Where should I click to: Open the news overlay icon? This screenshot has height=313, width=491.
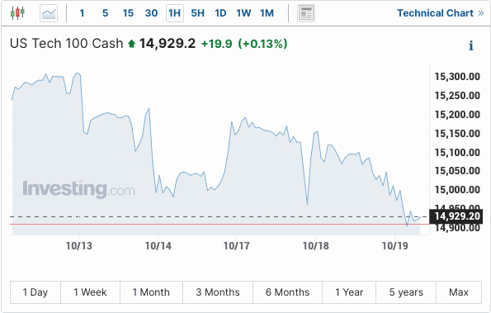pyautogui.click(x=306, y=13)
